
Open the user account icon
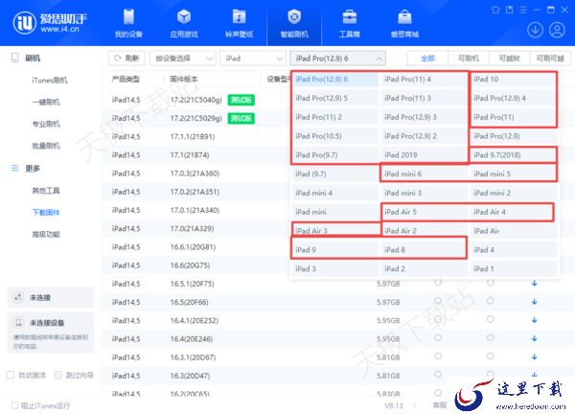pyautogui.click(x=557, y=30)
